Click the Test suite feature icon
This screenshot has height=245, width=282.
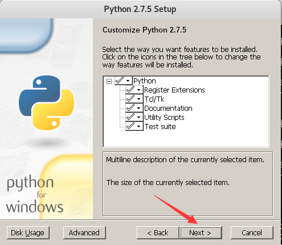134,126
